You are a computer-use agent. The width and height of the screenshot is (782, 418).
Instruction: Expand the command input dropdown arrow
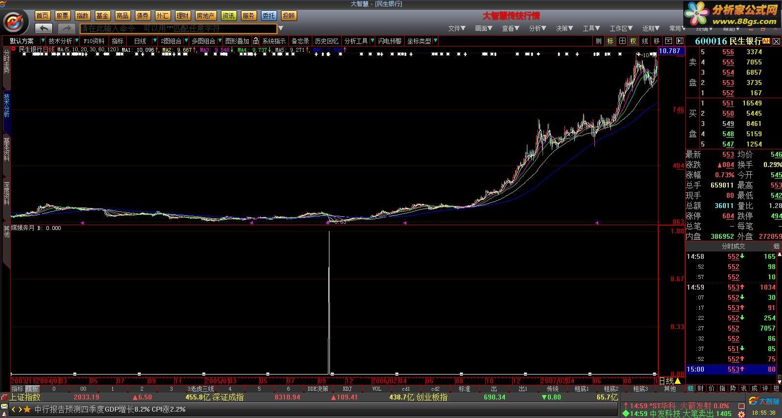tap(281, 28)
